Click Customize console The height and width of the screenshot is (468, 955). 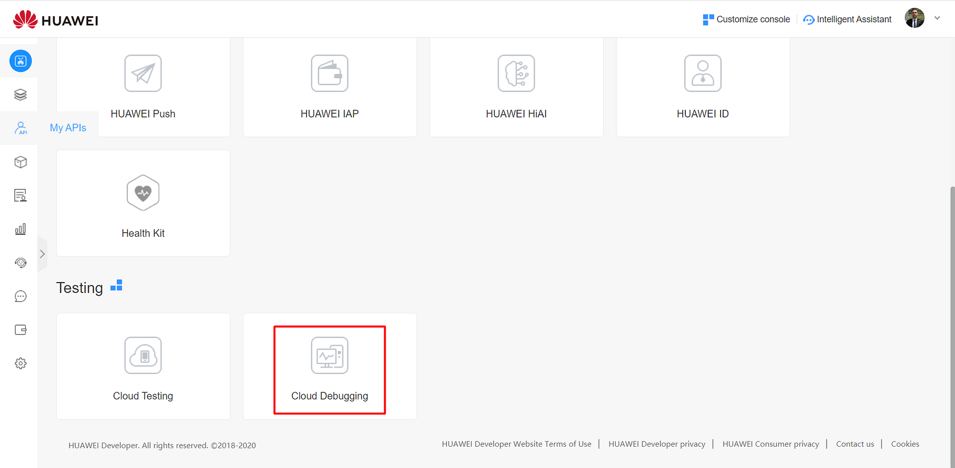(x=746, y=19)
